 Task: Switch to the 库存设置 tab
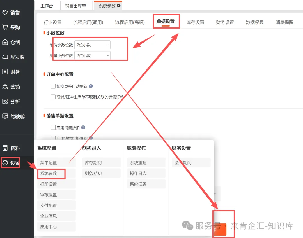tap(195, 22)
